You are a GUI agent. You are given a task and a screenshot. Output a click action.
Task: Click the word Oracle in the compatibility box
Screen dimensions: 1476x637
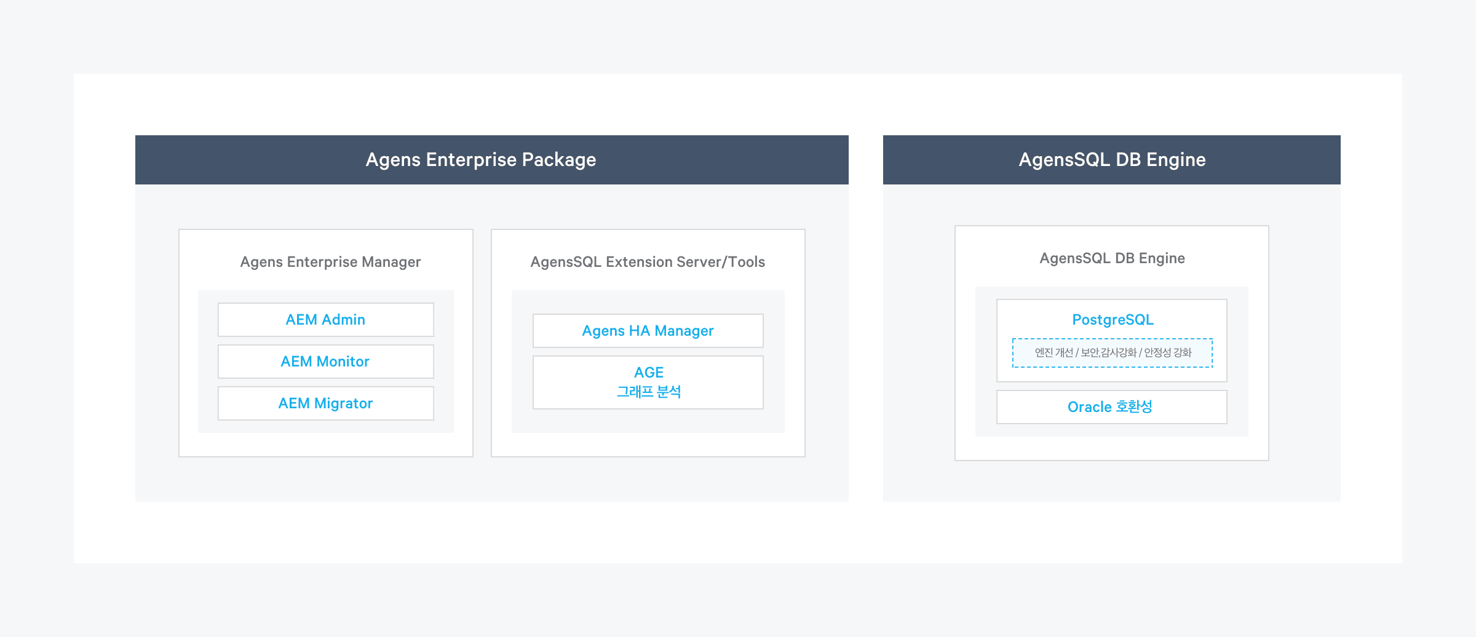(1089, 407)
